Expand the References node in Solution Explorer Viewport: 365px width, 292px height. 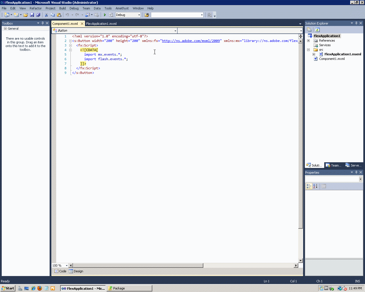pos(308,40)
